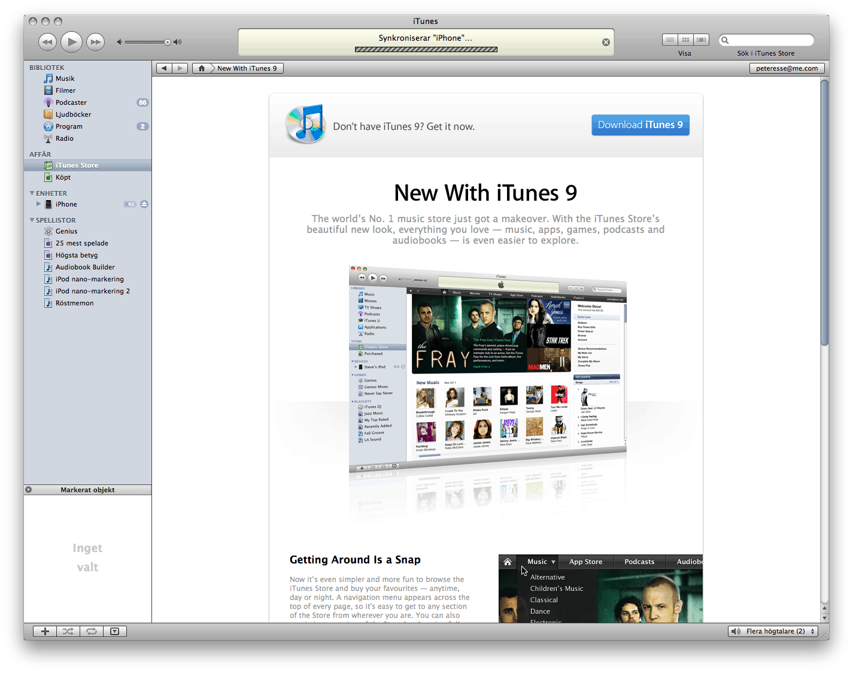Click the Download iTunes 9 button
853x673 pixels.
coord(640,125)
